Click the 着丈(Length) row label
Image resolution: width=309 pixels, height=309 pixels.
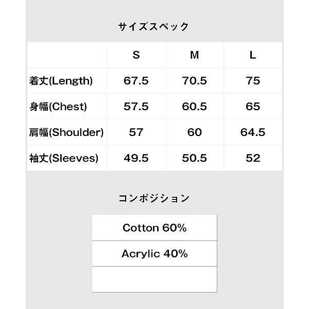(61, 81)
